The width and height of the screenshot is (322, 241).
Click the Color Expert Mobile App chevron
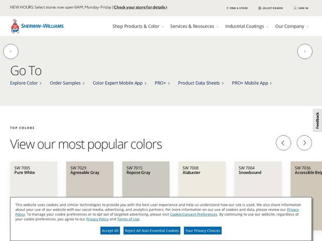tap(145, 83)
